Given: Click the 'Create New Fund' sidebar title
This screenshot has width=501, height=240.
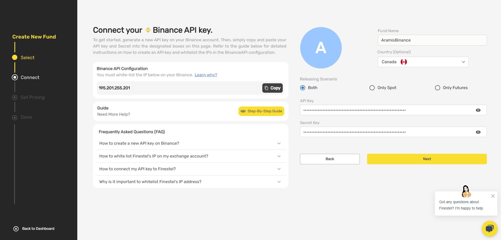Looking at the screenshot, I should 34,37.
